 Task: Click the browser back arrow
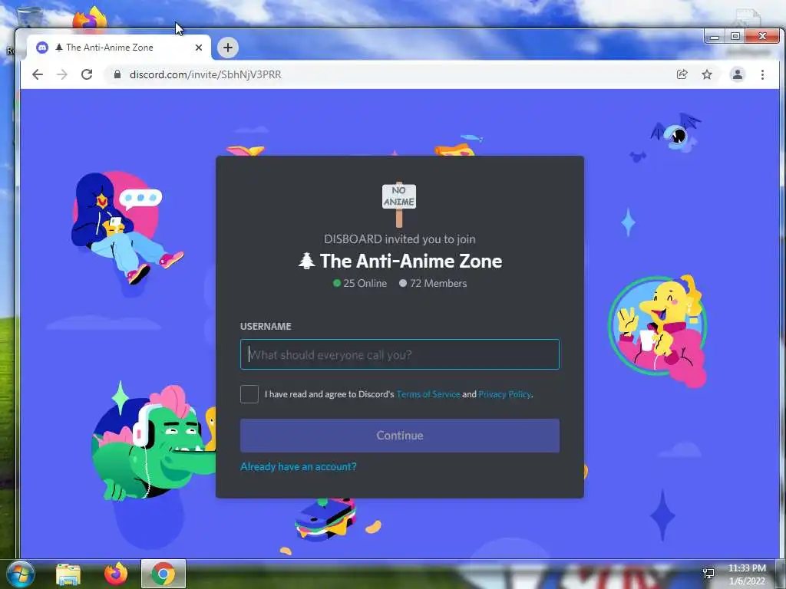tap(38, 74)
